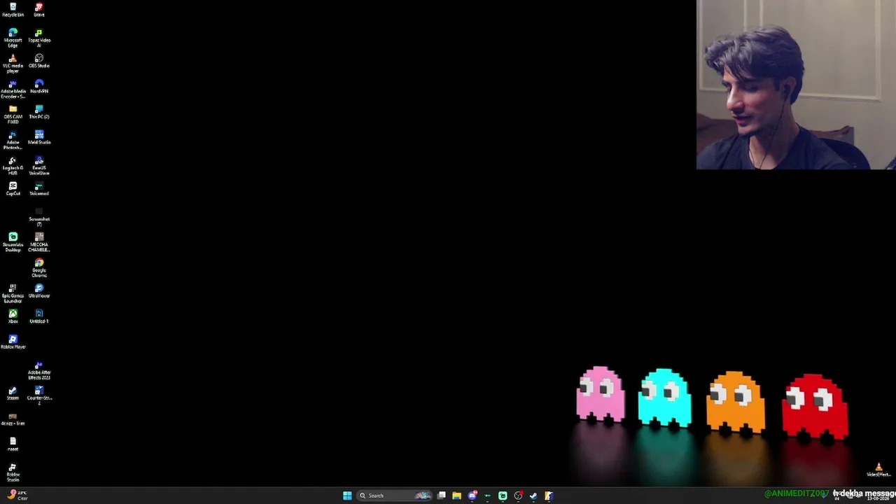This screenshot has height=504, width=896.
Task: Launch the Roblox Player shortcut
Action: [13, 342]
